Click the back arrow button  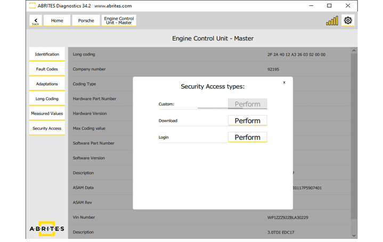[x=36, y=21]
